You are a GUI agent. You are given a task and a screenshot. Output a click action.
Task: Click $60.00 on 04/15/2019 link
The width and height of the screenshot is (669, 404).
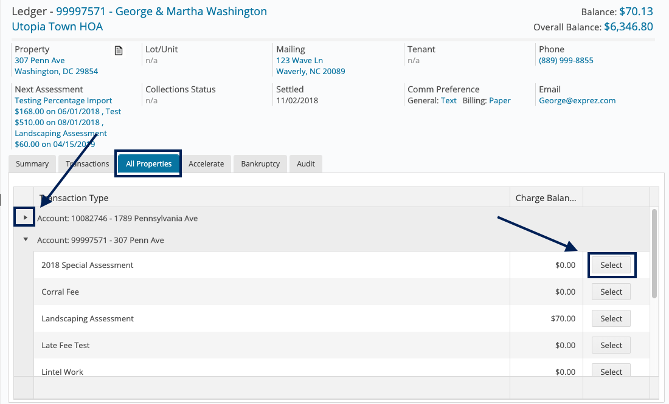pos(55,144)
